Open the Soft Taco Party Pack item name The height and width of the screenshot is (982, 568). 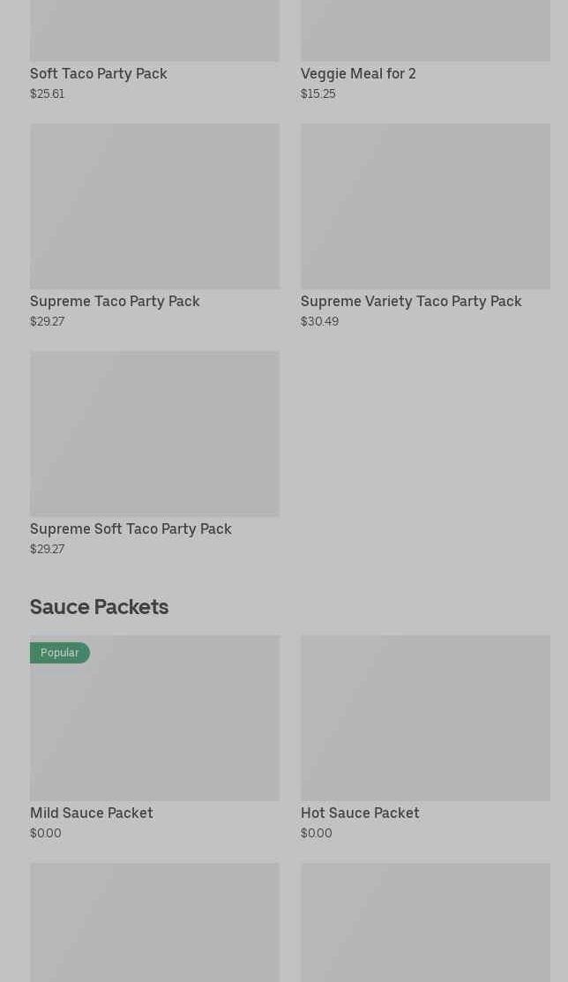coord(98,73)
